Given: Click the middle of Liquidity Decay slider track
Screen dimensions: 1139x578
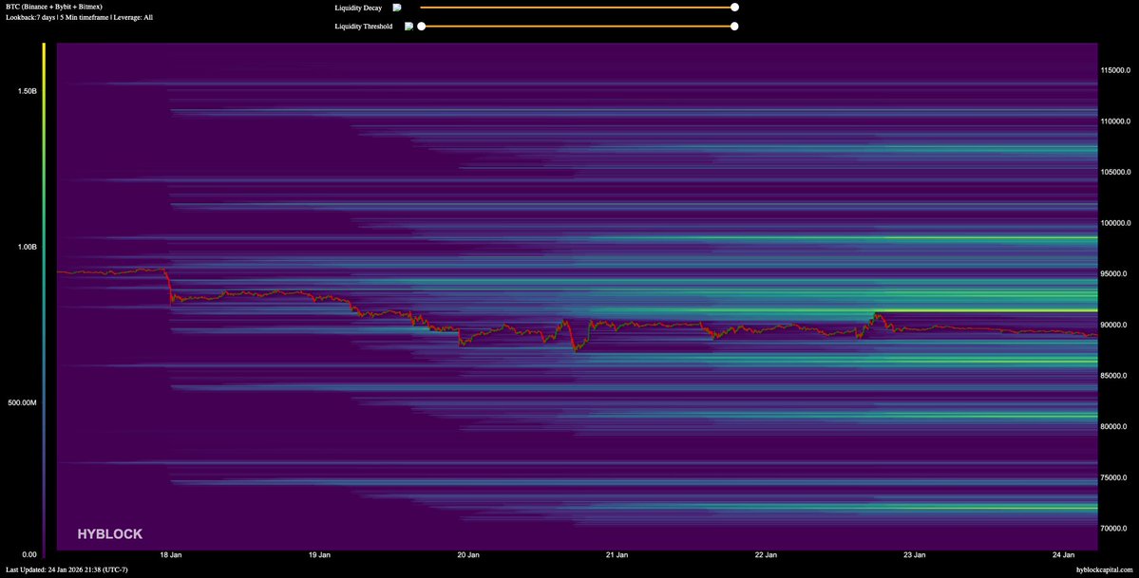Looking at the screenshot, I should [578, 8].
